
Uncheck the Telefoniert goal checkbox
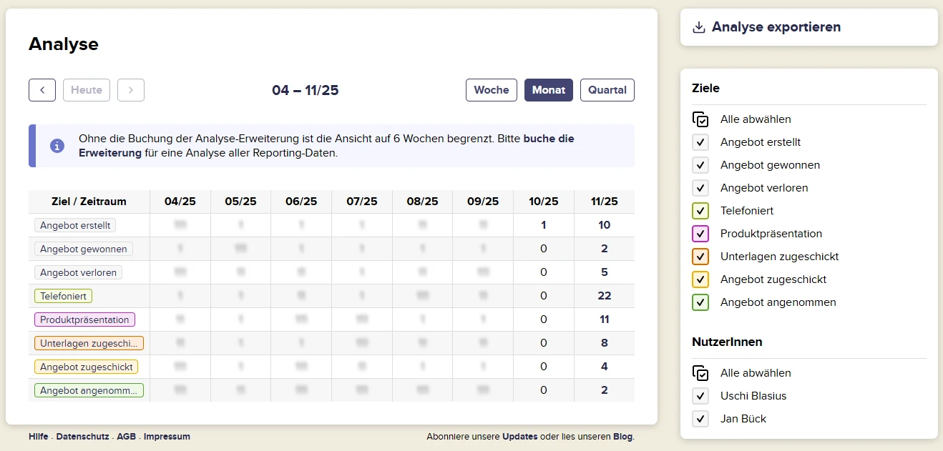click(700, 211)
